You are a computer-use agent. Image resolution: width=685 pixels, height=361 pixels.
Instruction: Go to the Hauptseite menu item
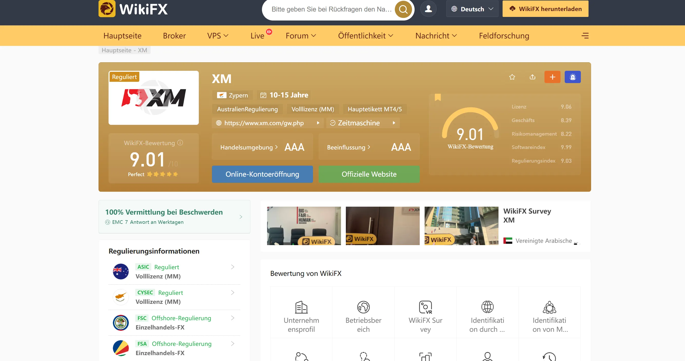pos(122,36)
